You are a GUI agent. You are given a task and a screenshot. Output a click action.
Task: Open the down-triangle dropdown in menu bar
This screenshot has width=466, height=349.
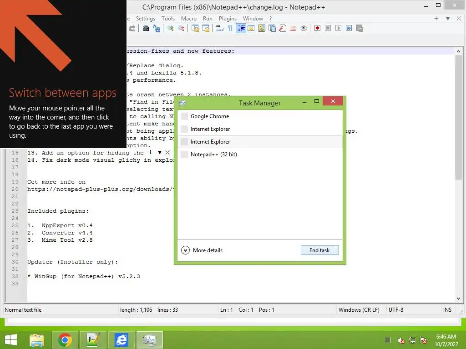(x=448, y=18)
